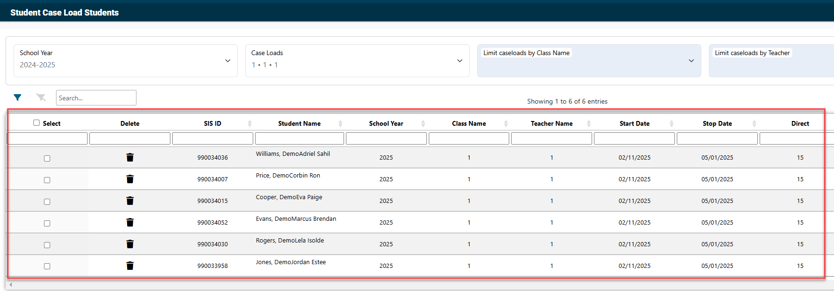Sort by Start Date using its sort arrows
Viewport: 834px width, 291px height.
(x=672, y=123)
